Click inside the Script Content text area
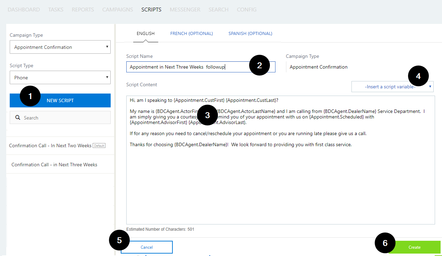This screenshot has width=442, height=256. pyautogui.click(x=280, y=184)
